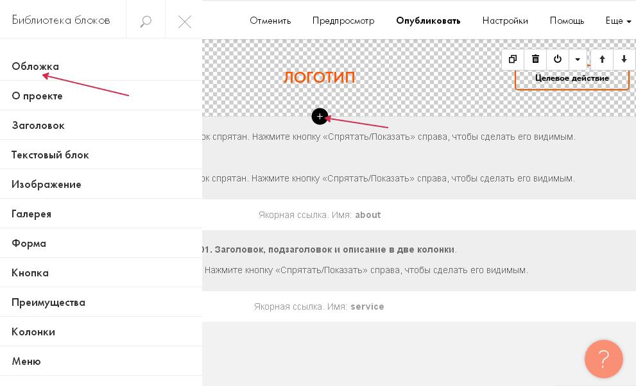Open 'Предпросмотр' preview

(x=343, y=21)
